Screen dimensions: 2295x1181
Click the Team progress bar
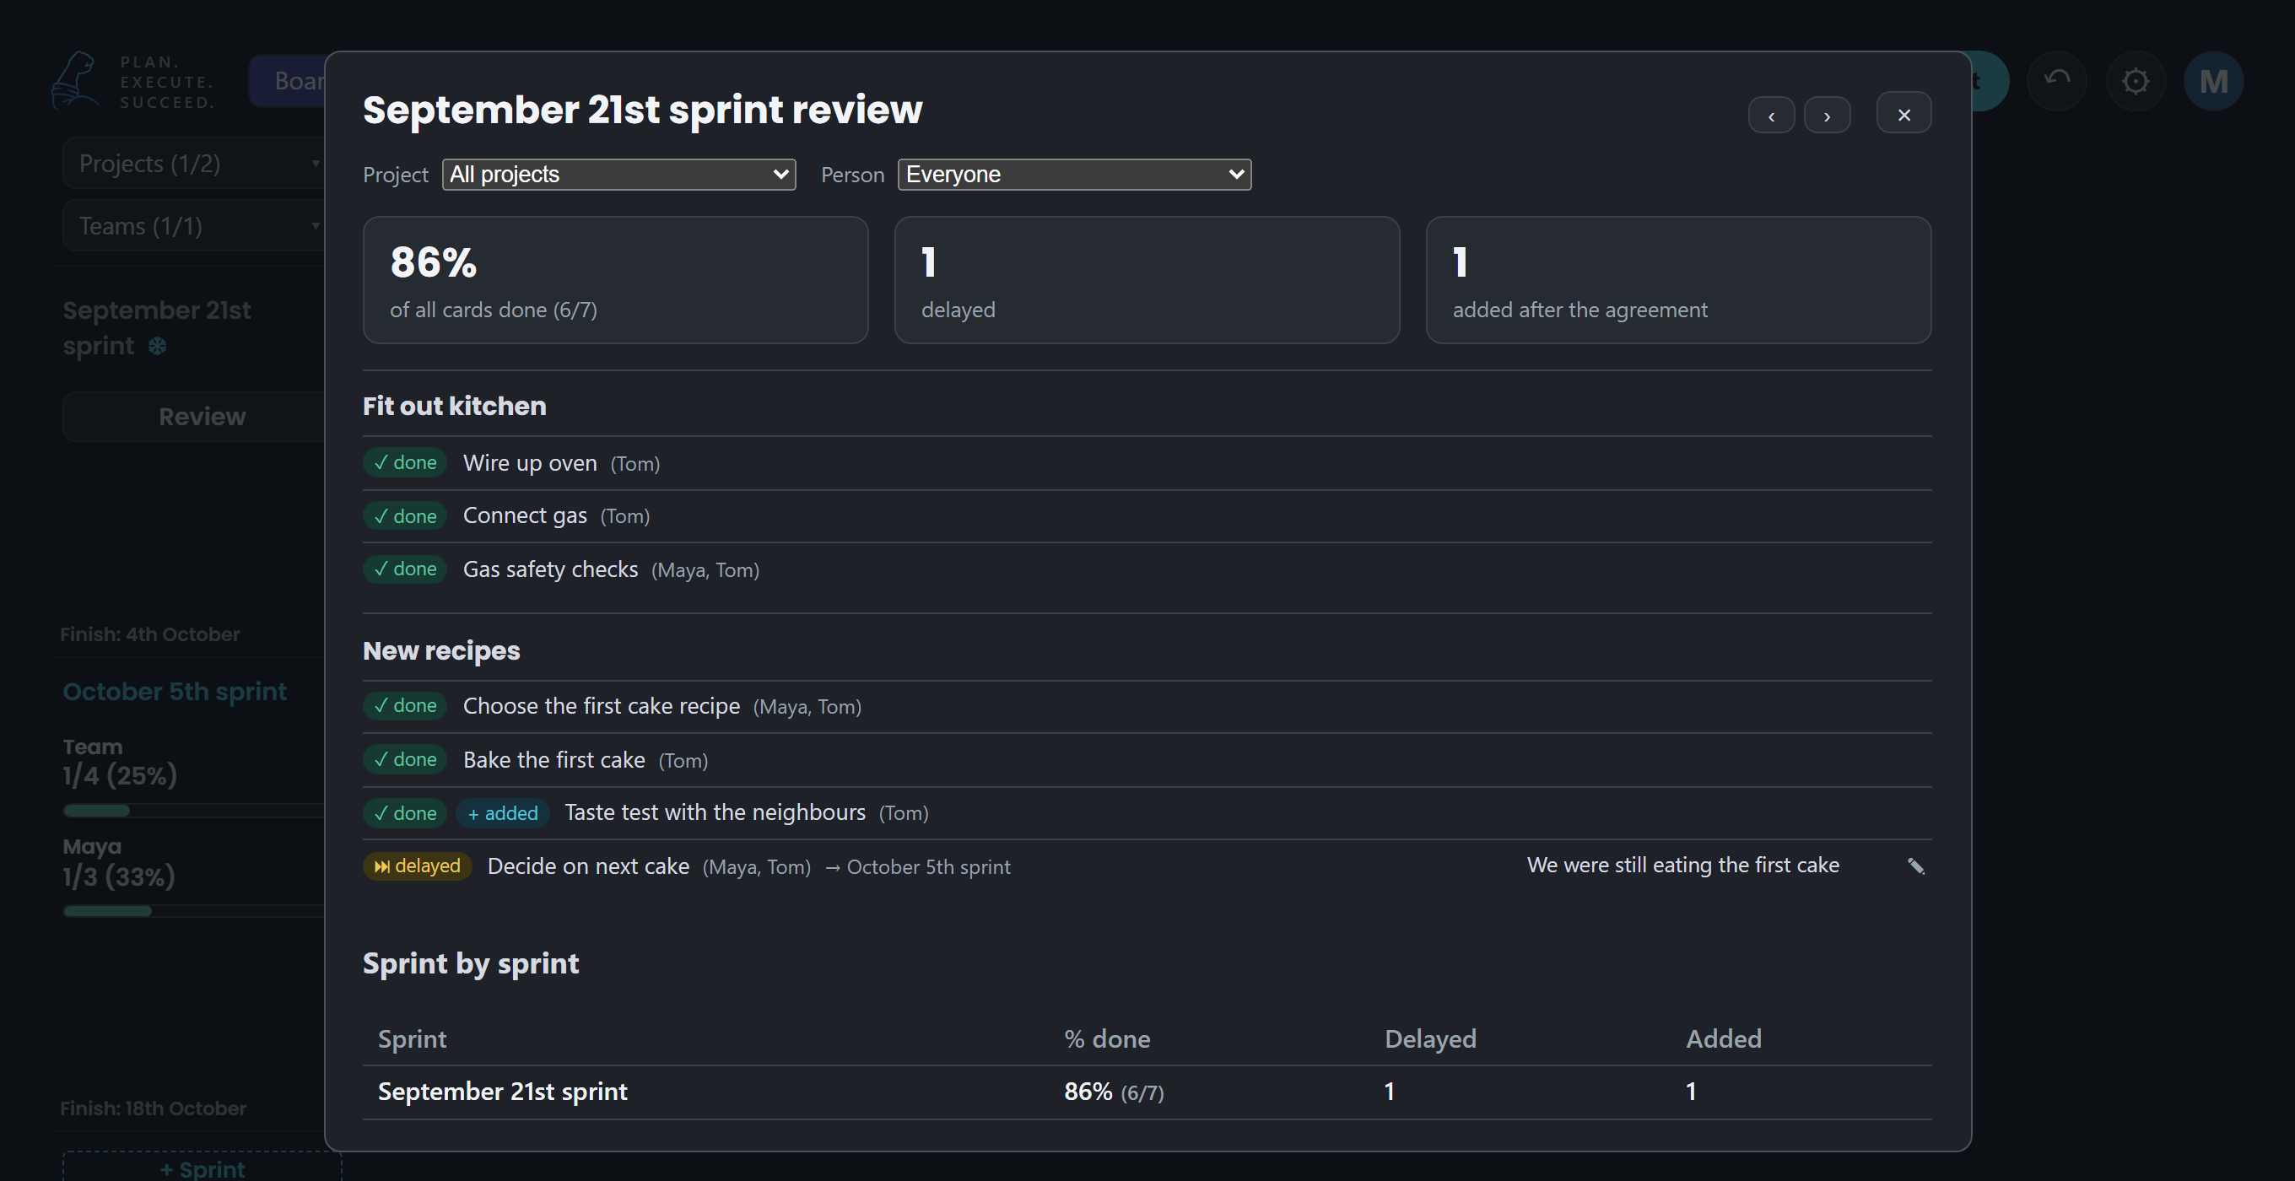coord(194,811)
